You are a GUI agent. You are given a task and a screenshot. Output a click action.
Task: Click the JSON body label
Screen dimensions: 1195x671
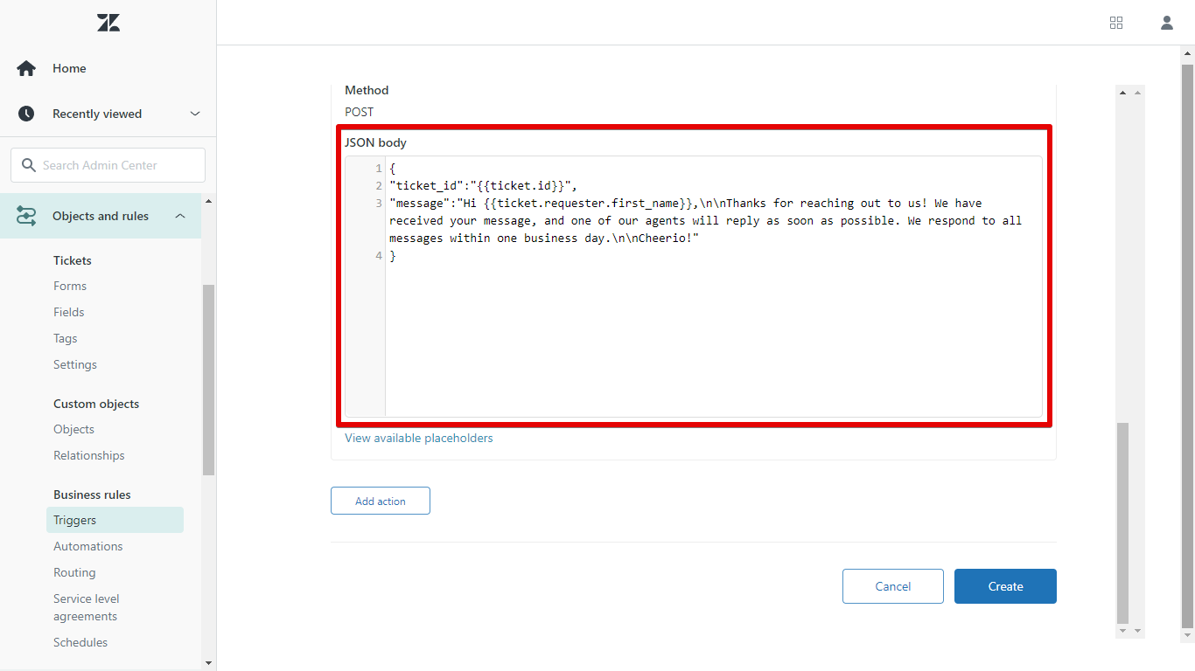pyautogui.click(x=376, y=142)
